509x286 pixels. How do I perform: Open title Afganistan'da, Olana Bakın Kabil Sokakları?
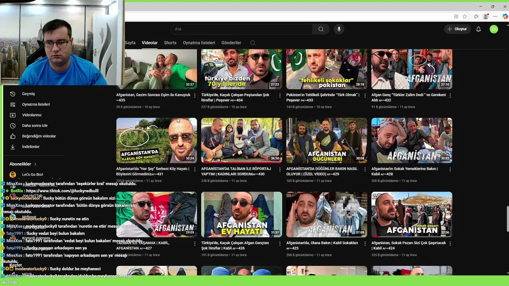coord(322,245)
